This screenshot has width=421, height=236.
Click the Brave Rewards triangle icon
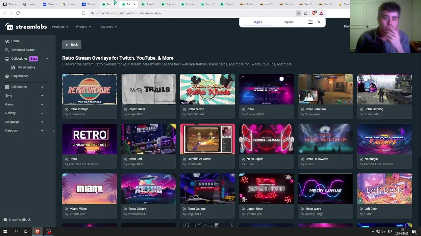tap(321, 13)
